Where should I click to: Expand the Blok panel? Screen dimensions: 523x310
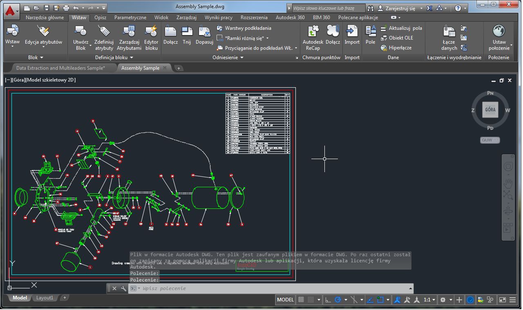36,58
